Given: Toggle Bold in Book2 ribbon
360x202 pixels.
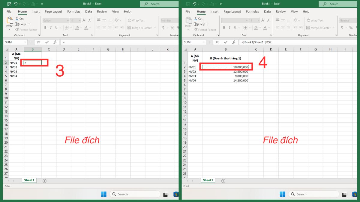Looking at the screenshot, I should (46, 28).
